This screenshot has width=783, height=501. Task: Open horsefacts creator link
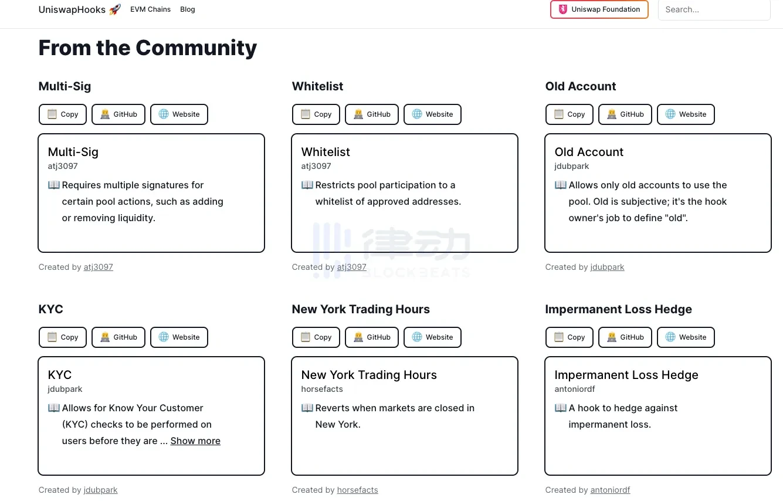357,490
